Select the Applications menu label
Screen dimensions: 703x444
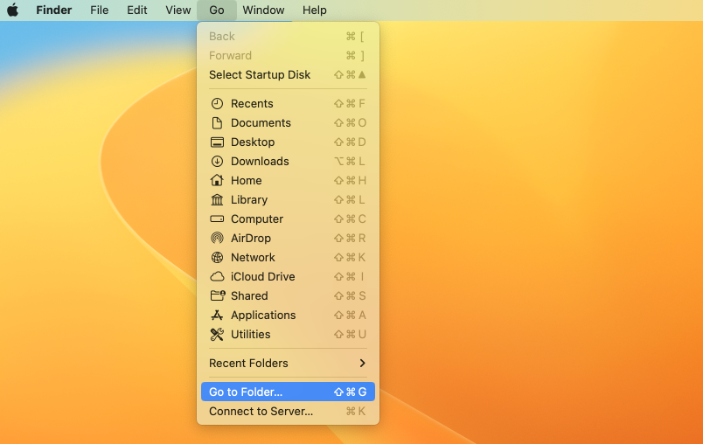coord(263,315)
